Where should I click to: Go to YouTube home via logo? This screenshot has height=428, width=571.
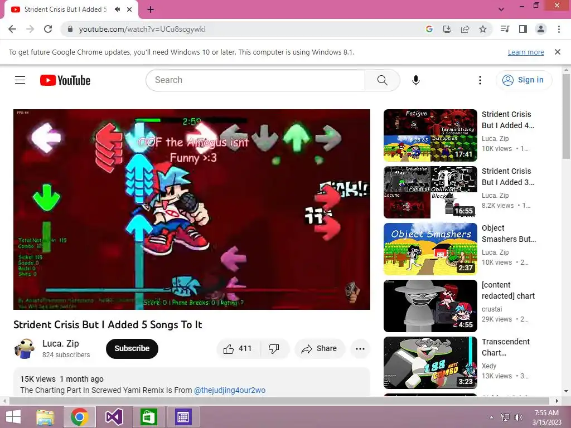[x=65, y=80]
